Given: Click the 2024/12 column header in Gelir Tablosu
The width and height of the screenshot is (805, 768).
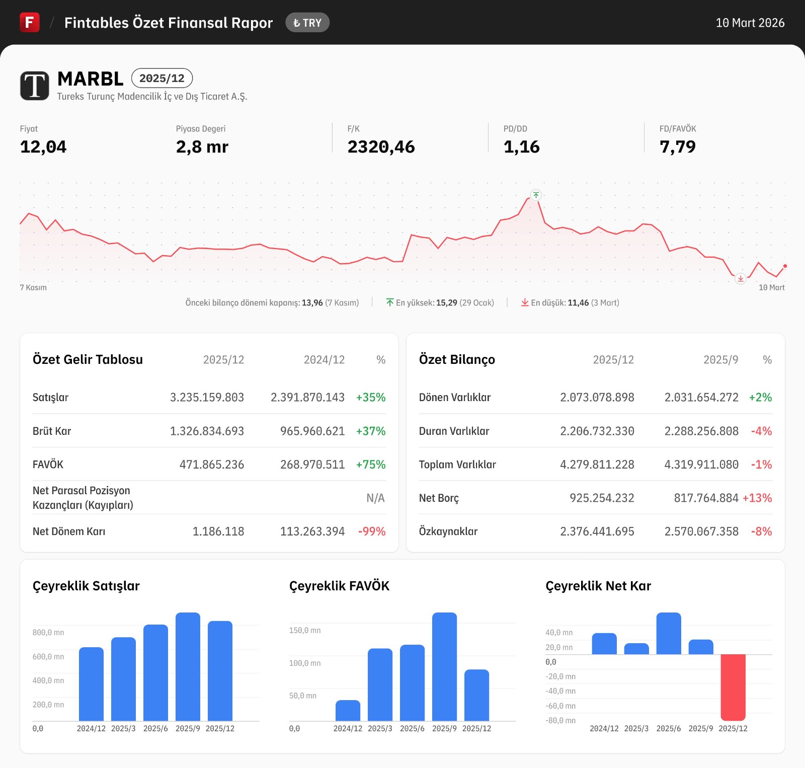Looking at the screenshot, I should click(x=324, y=359).
